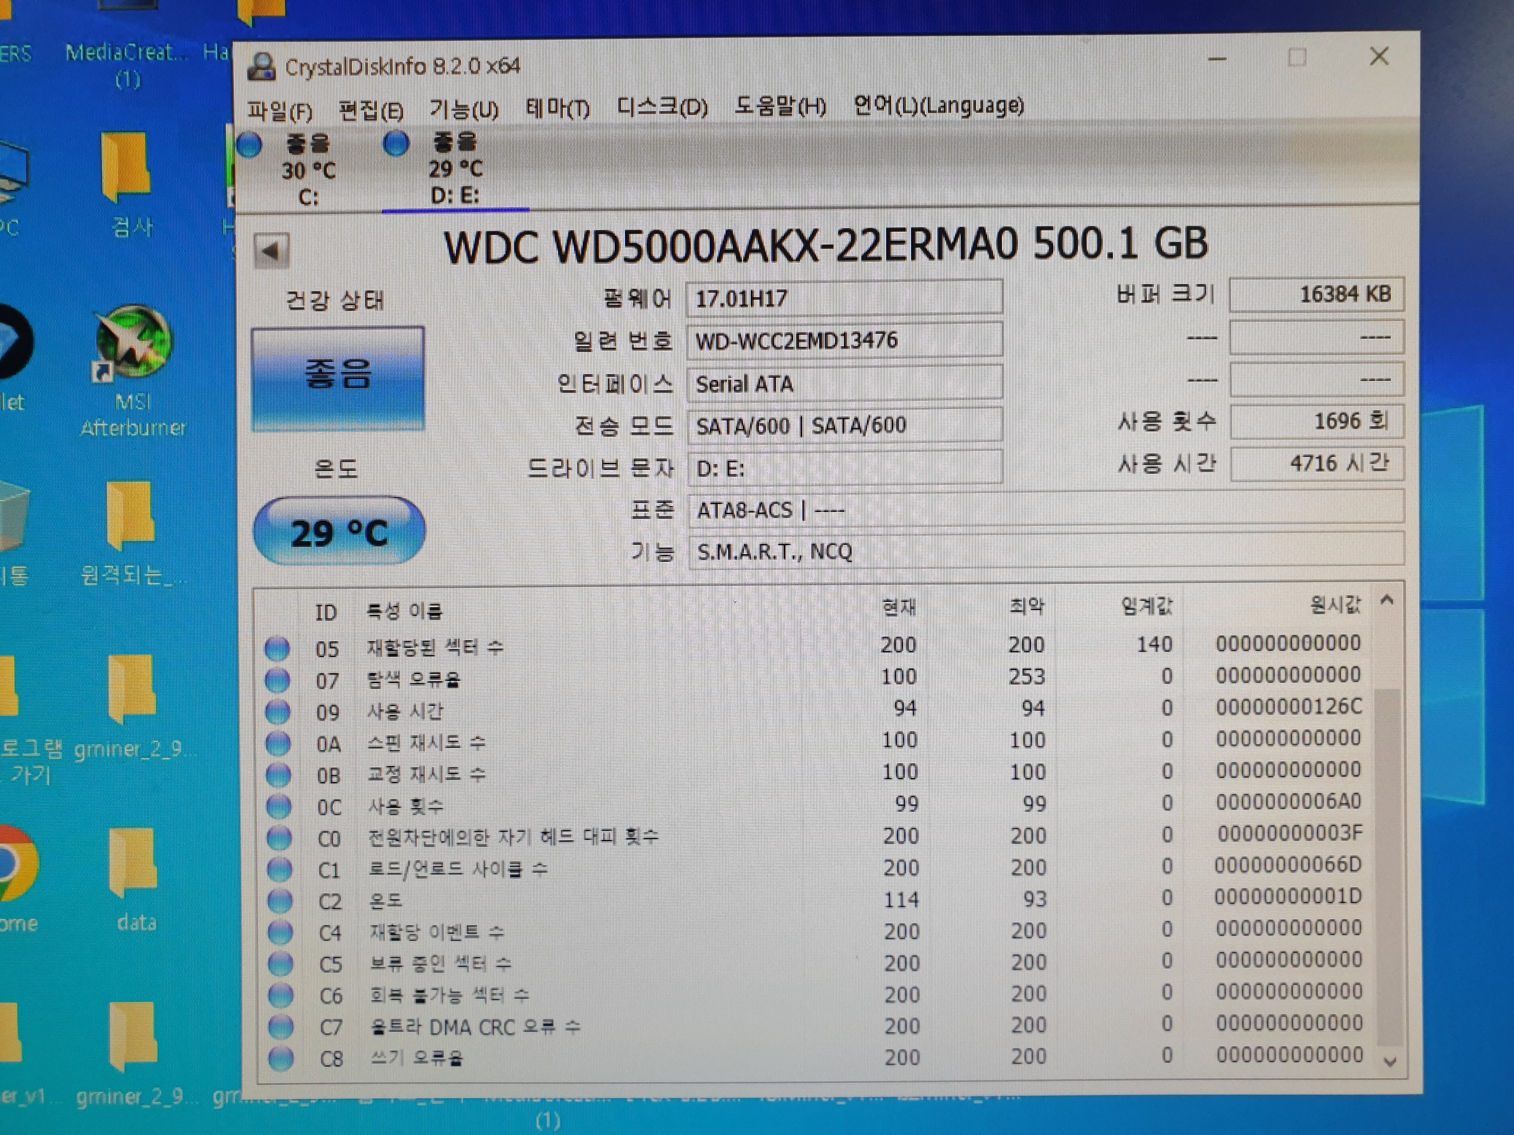Click the interface field Serial ATA

click(x=844, y=383)
